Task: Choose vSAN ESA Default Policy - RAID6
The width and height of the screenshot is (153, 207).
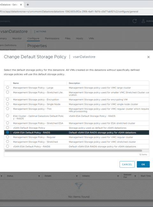Action: pos(8,146)
